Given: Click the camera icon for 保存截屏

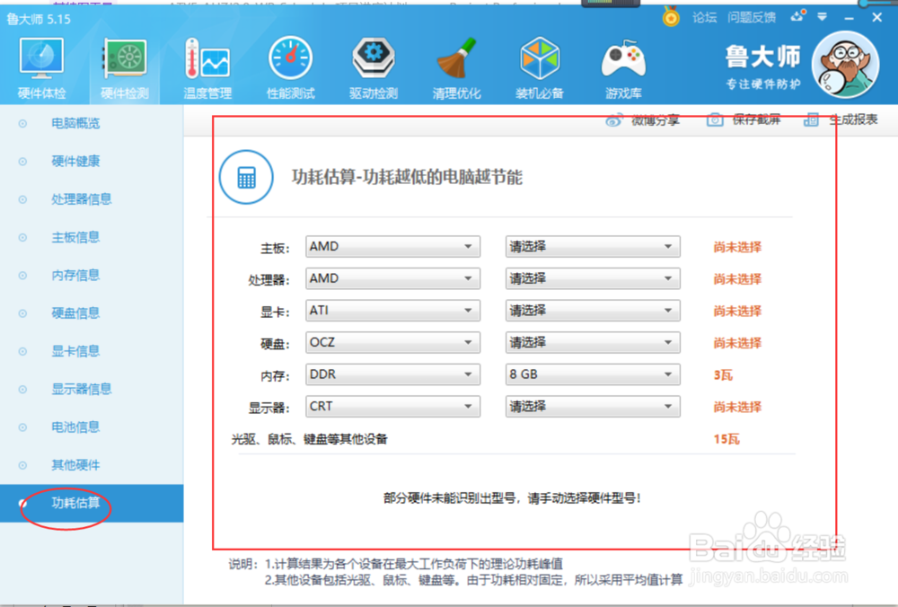Looking at the screenshot, I should click(715, 119).
